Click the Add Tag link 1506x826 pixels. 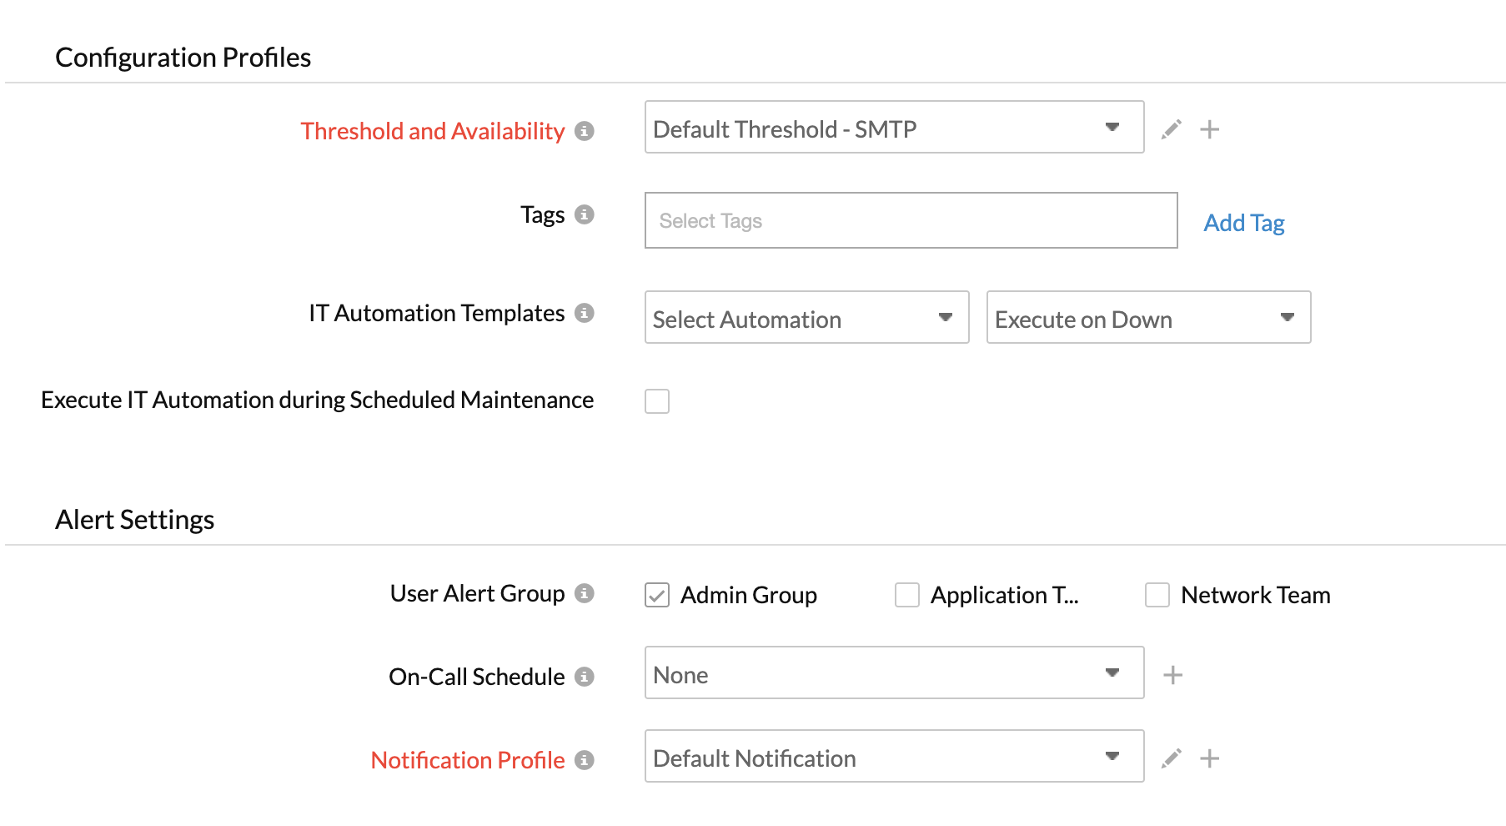pyautogui.click(x=1243, y=223)
